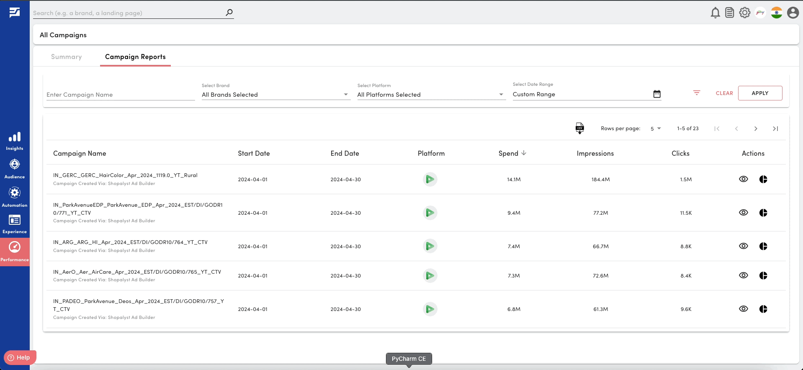Image resolution: width=803 pixels, height=370 pixels.
Task: Open Performance in the sidebar
Action: point(15,252)
